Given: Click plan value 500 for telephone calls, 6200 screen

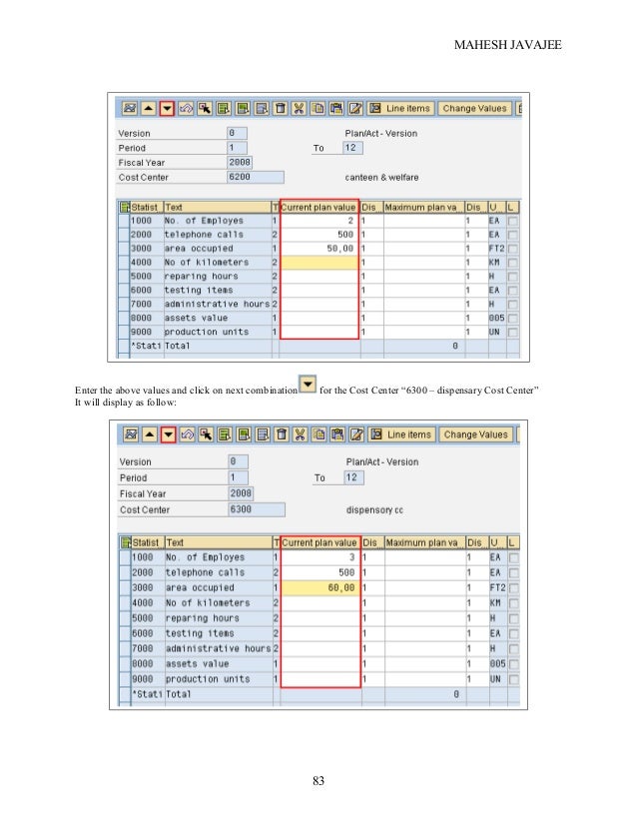Looking at the screenshot, I should pyautogui.click(x=319, y=235).
